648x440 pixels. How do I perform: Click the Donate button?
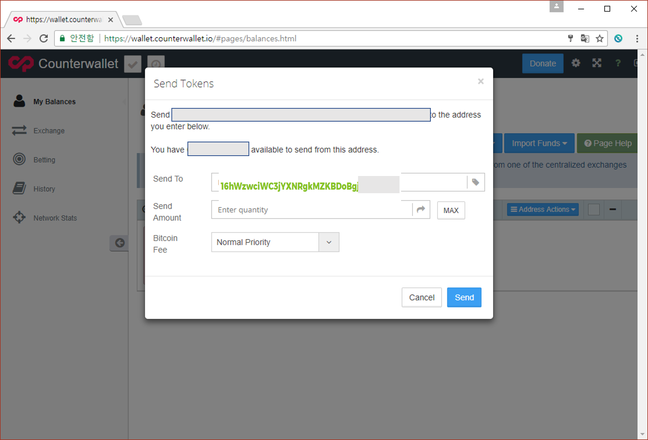[x=543, y=63]
